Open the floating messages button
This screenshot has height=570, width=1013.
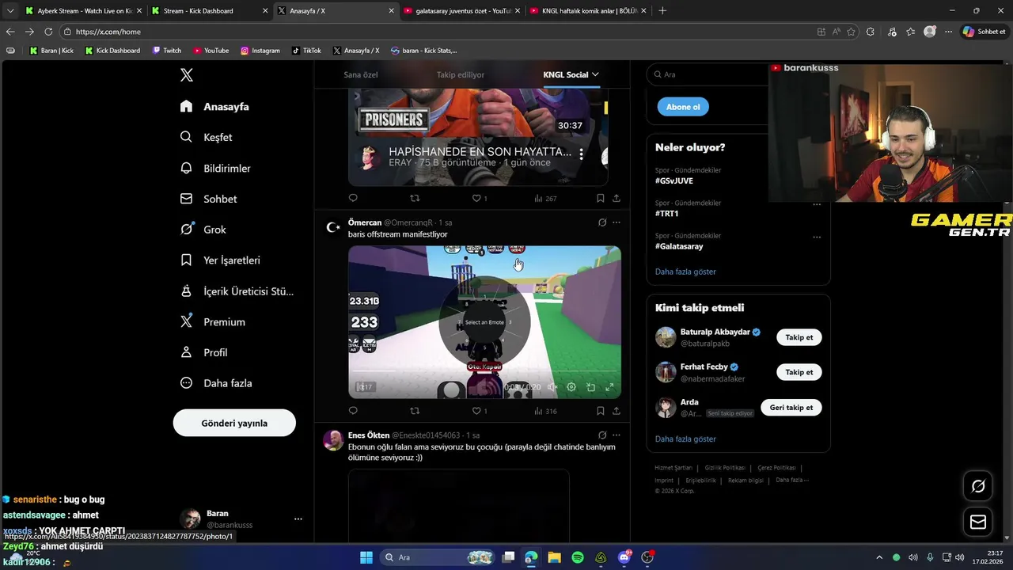(978, 522)
